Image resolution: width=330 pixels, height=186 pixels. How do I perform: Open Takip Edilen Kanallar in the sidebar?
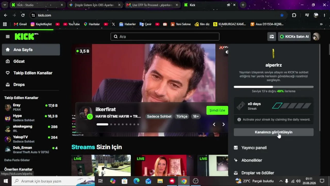coord(31,73)
